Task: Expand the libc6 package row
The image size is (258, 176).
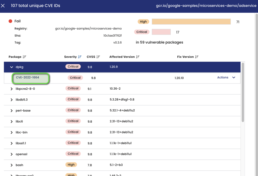Action: (x=12, y=121)
